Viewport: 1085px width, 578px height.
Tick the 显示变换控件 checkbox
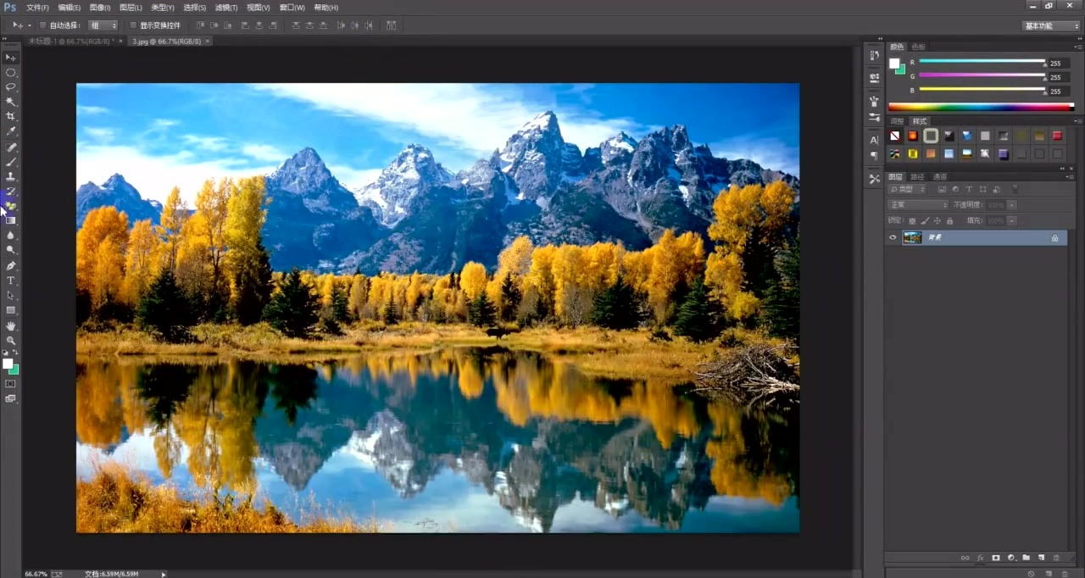[133, 25]
